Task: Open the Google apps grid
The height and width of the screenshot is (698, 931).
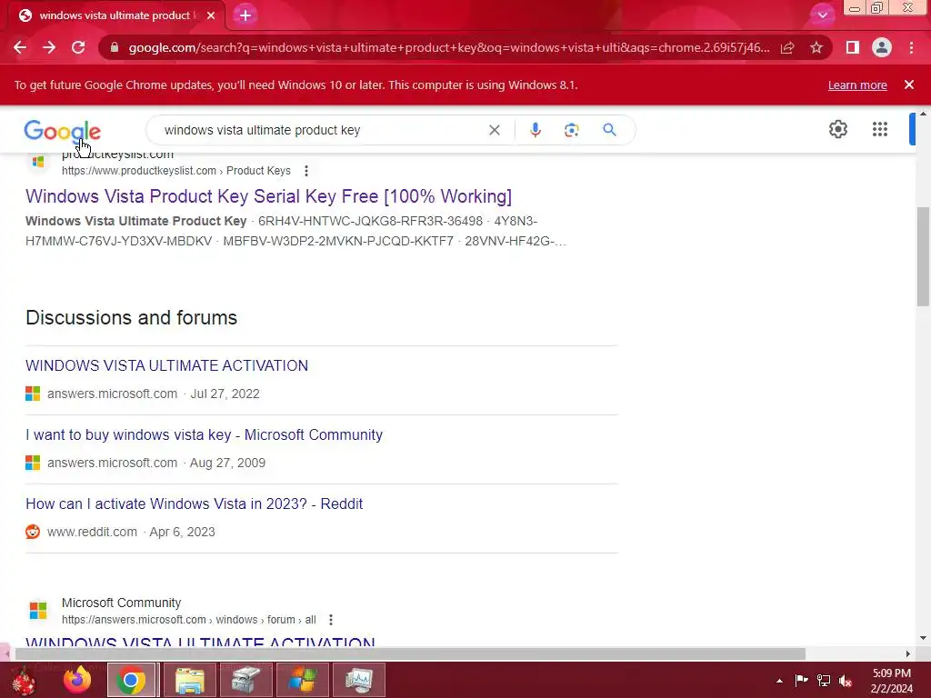Action: tap(880, 129)
